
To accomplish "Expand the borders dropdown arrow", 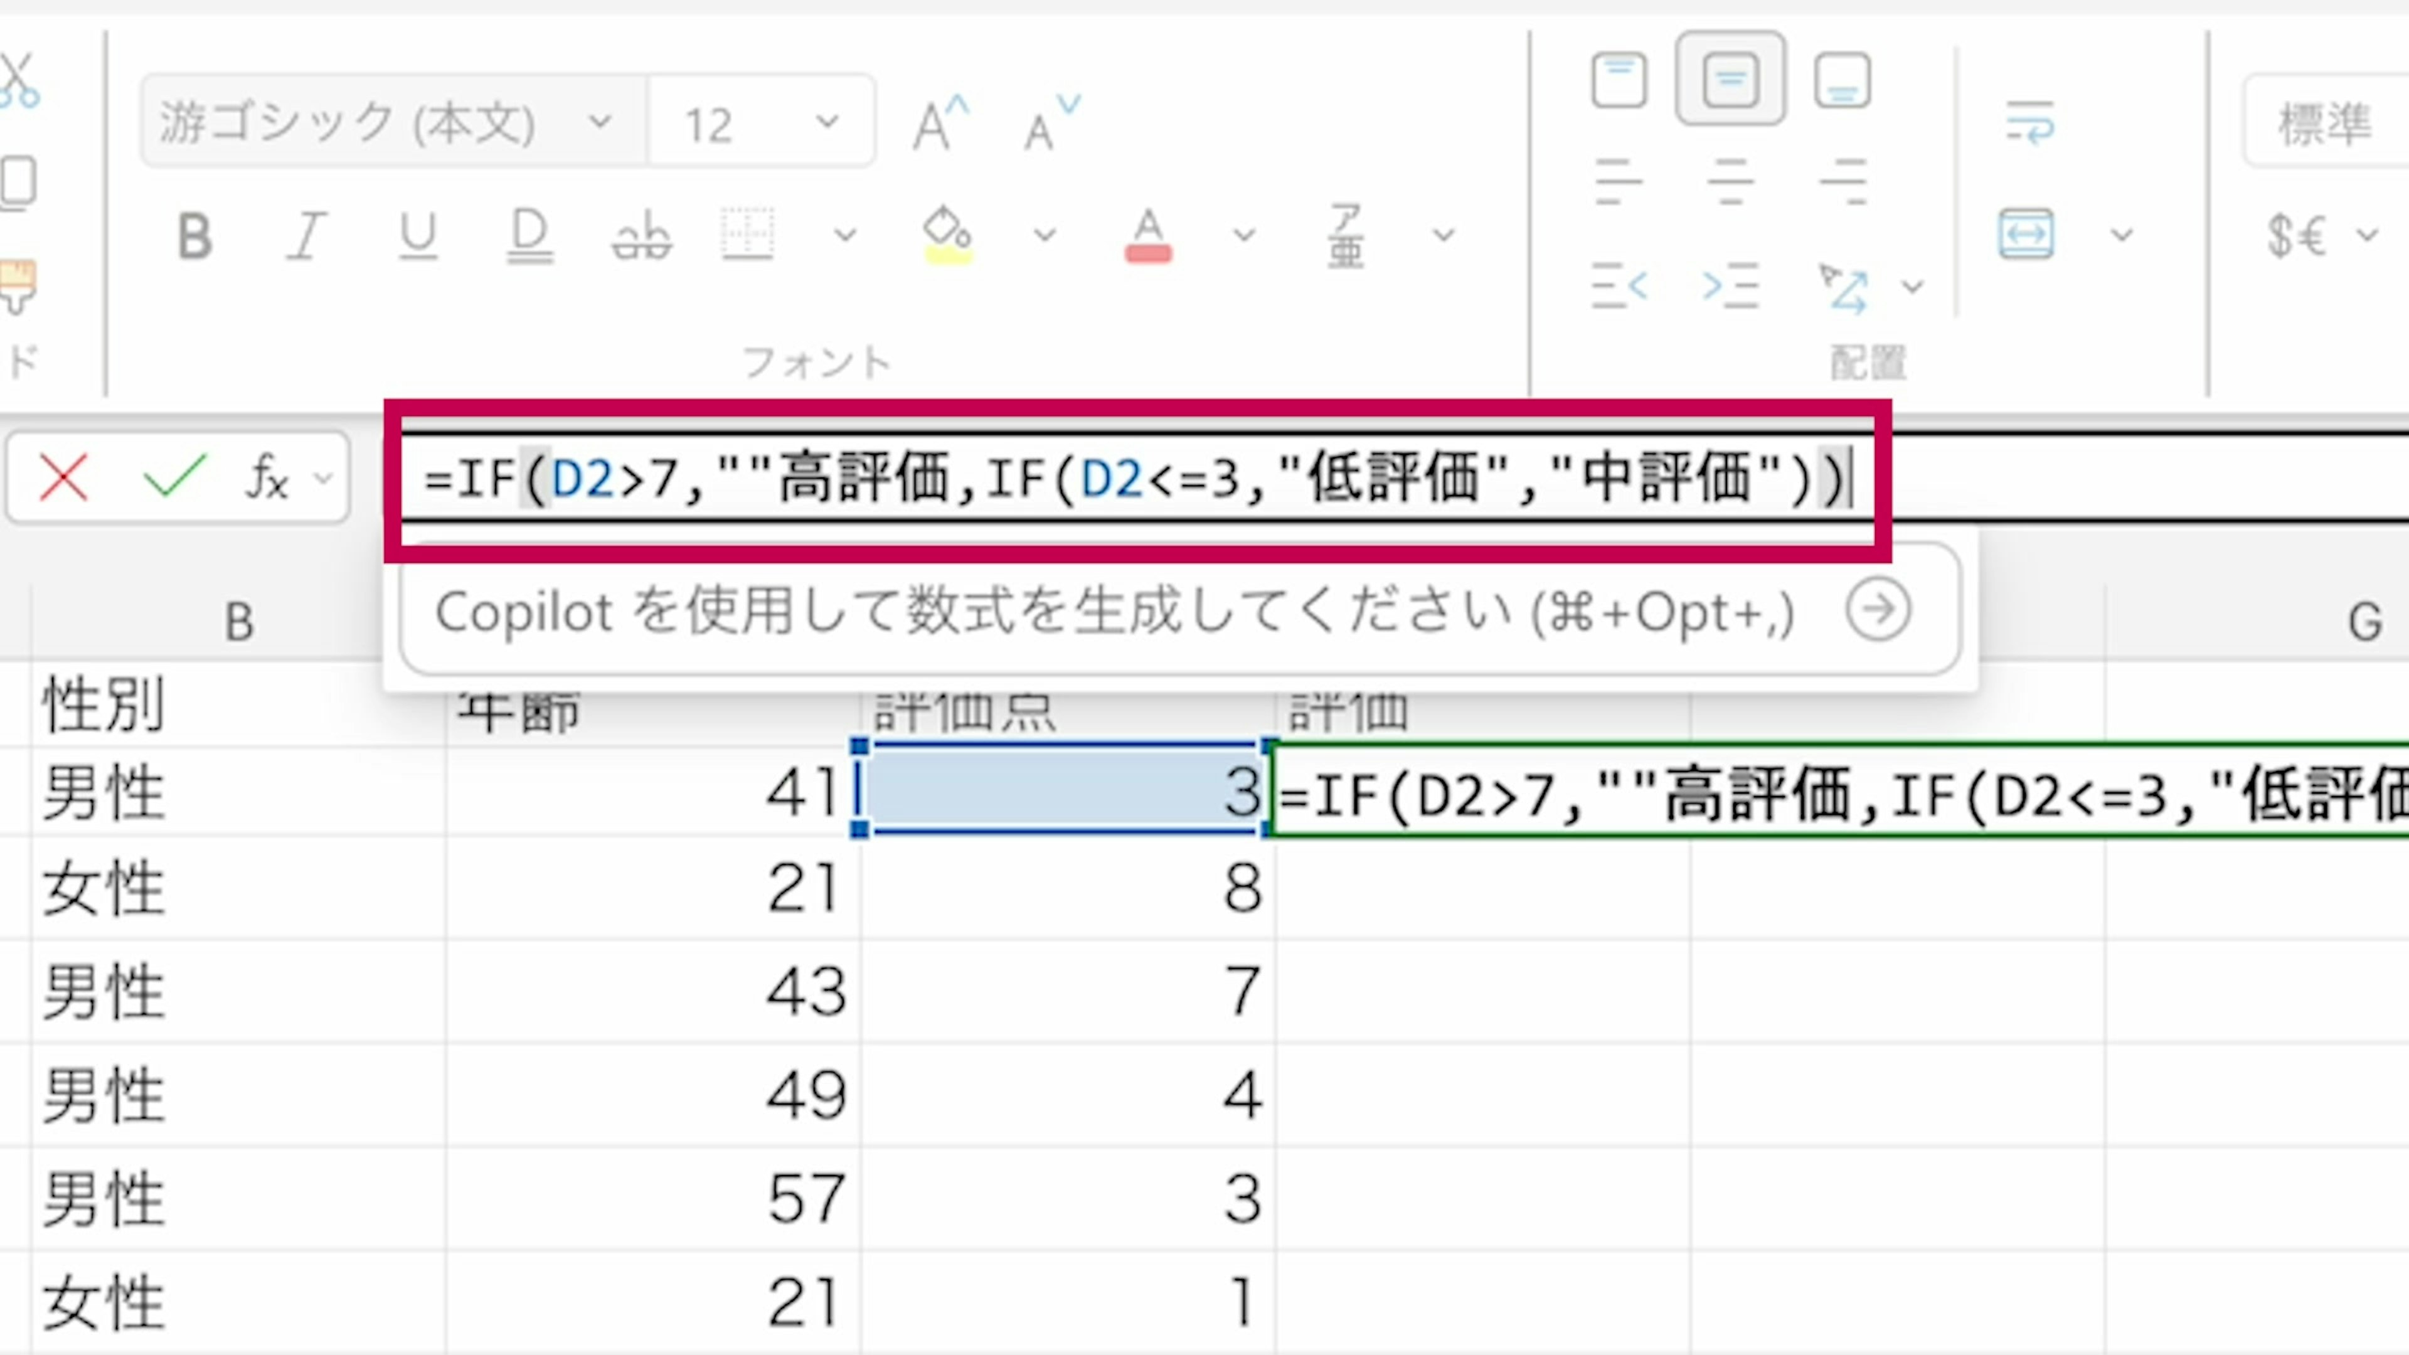I will point(844,235).
